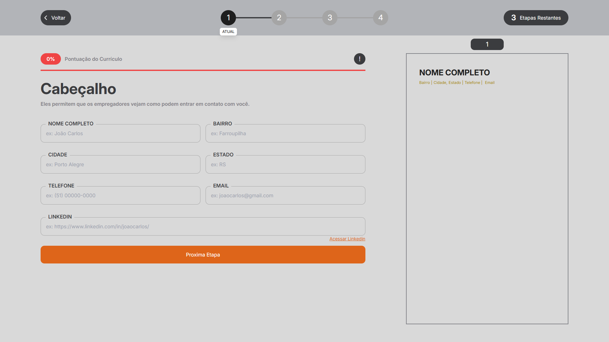This screenshot has height=342, width=609.
Task: Click the 3 Etapas Restantes badge
Action: (x=536, y=18)
